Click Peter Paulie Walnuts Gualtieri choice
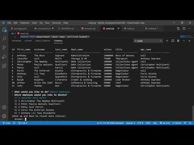The width and height of the screenshot is (194, 145). point(37,104)
